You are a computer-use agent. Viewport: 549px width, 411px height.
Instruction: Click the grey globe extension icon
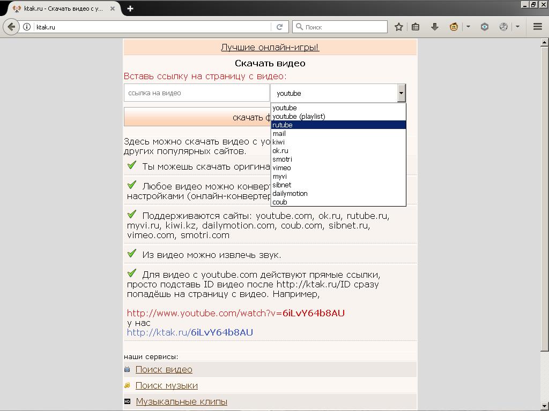click(x=503, y=27)
